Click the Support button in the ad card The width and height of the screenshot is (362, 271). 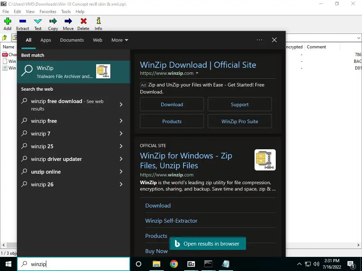pyautogui.click(x=240, y=104)
